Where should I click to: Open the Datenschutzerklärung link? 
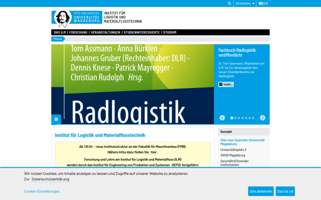(x=50, y=179)
